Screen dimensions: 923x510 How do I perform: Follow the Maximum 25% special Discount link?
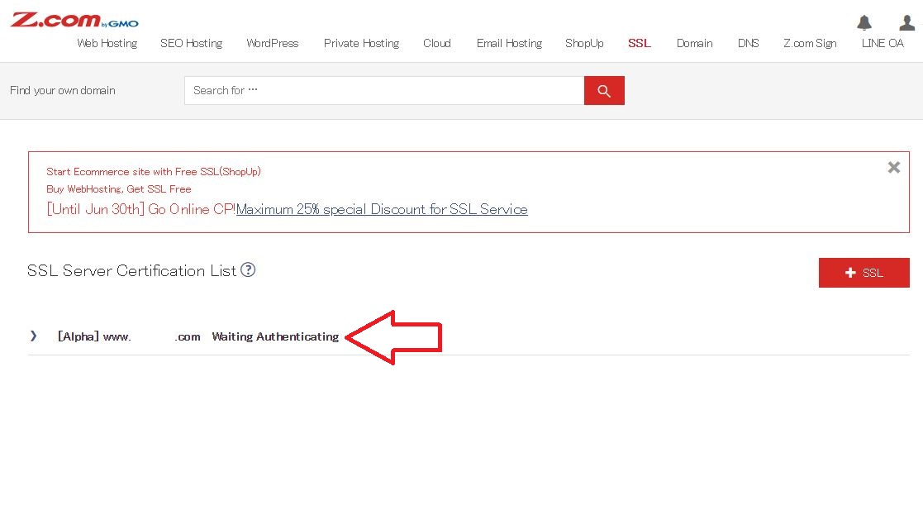pos(382,209)
